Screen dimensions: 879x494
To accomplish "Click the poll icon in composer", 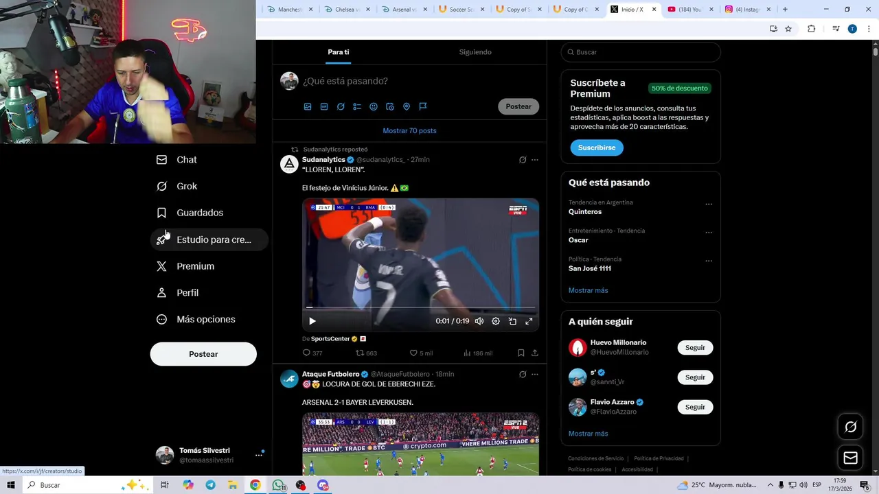I will coord(357,106).
